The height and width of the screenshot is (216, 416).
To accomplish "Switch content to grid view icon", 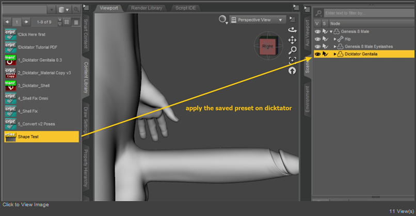I will pyautogui.click(x=67, y=22).
